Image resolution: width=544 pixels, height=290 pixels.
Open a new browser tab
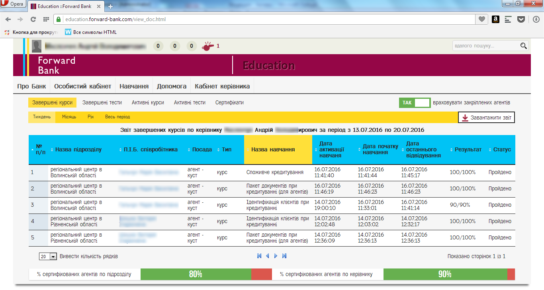pos(110,6)
